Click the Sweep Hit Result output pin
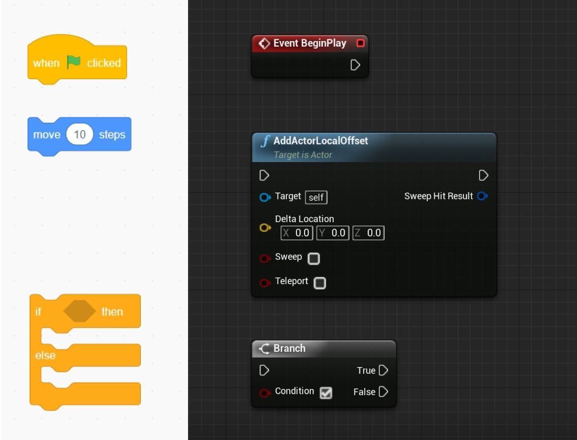577x440 pixels. point(482,196)
